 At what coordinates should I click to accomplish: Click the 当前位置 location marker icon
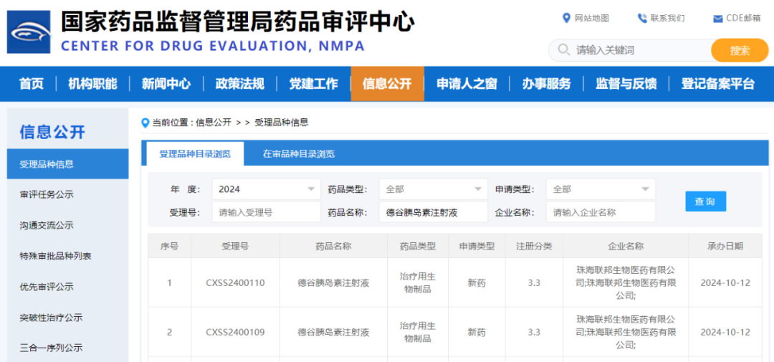click(x=145, y=123)
